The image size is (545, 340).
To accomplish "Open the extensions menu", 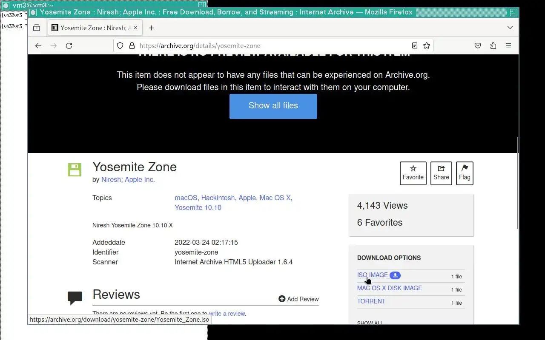I will click(493, 45).
